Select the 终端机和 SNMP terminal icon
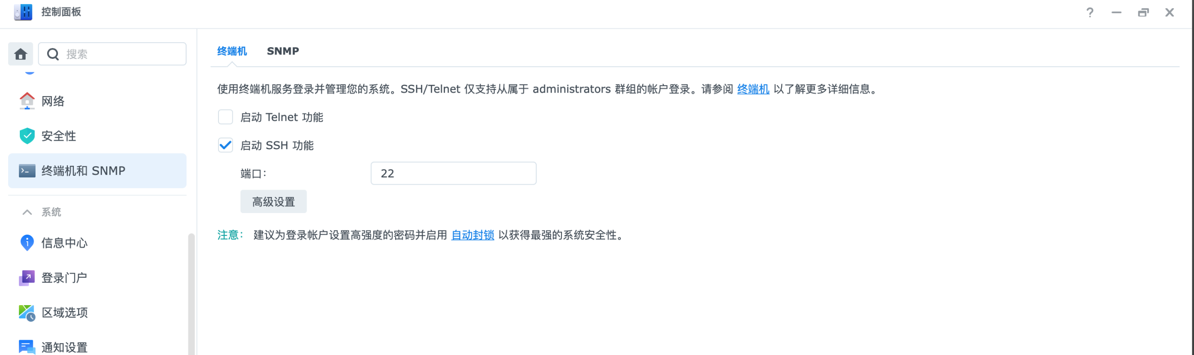 coord(27,171)
